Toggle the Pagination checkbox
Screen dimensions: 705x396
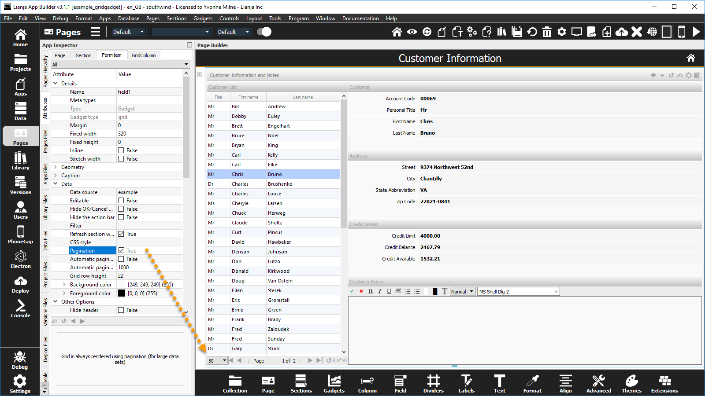[x=121, y=250]
